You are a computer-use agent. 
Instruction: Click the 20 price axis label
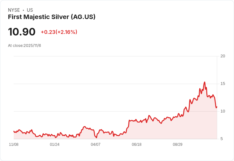click(x=223, y=56)
